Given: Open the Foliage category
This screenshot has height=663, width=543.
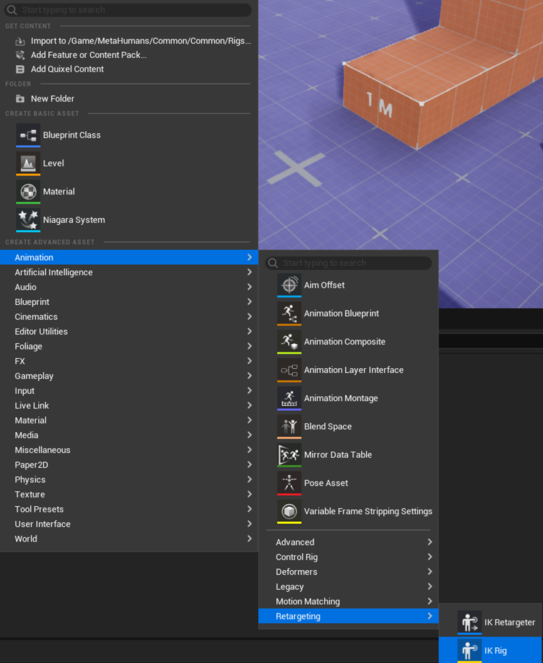Looking at the screenshot, I should pos(129,346).
